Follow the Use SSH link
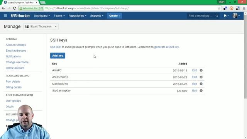Screen dimensions: 247x139 coord(56,47)
